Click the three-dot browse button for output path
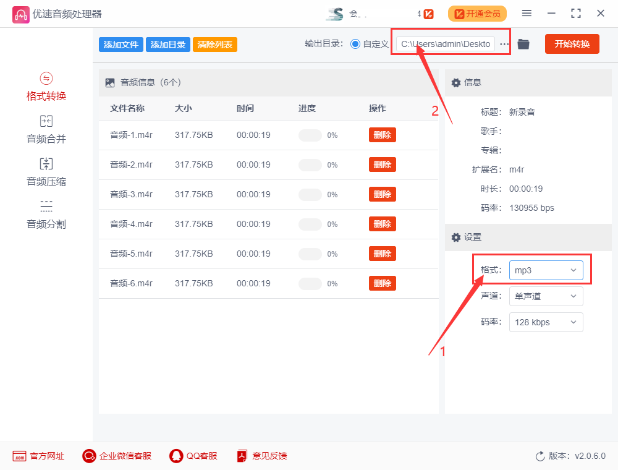This screenshot has width=618, height=470. (504, 44)
